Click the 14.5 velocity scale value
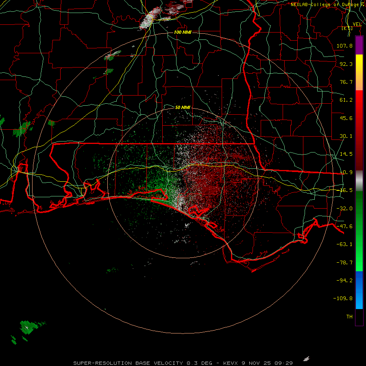The height and width of the screenshot is (366, 366). (346, 154)
